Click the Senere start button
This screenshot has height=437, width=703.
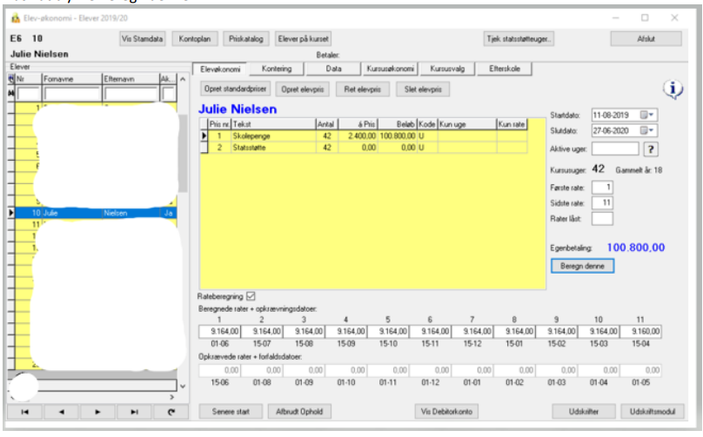coord(231,412)
